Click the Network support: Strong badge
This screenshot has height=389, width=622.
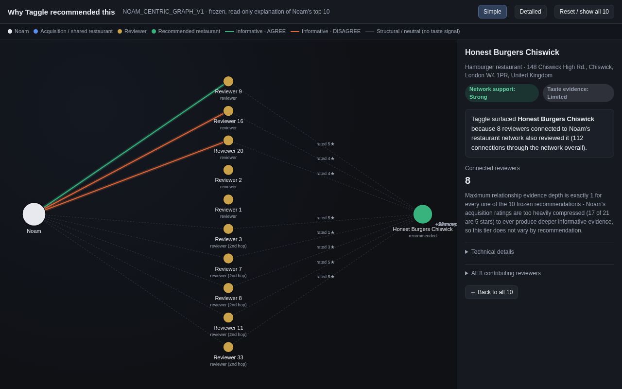(x=502, y=93)
